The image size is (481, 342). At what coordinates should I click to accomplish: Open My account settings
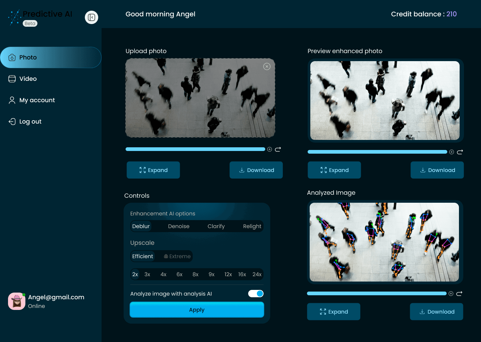tap(37, 100)
